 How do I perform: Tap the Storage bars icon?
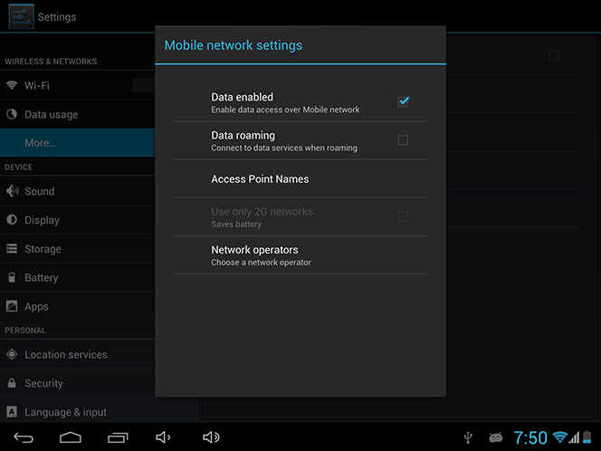click(x=12, y=248)
